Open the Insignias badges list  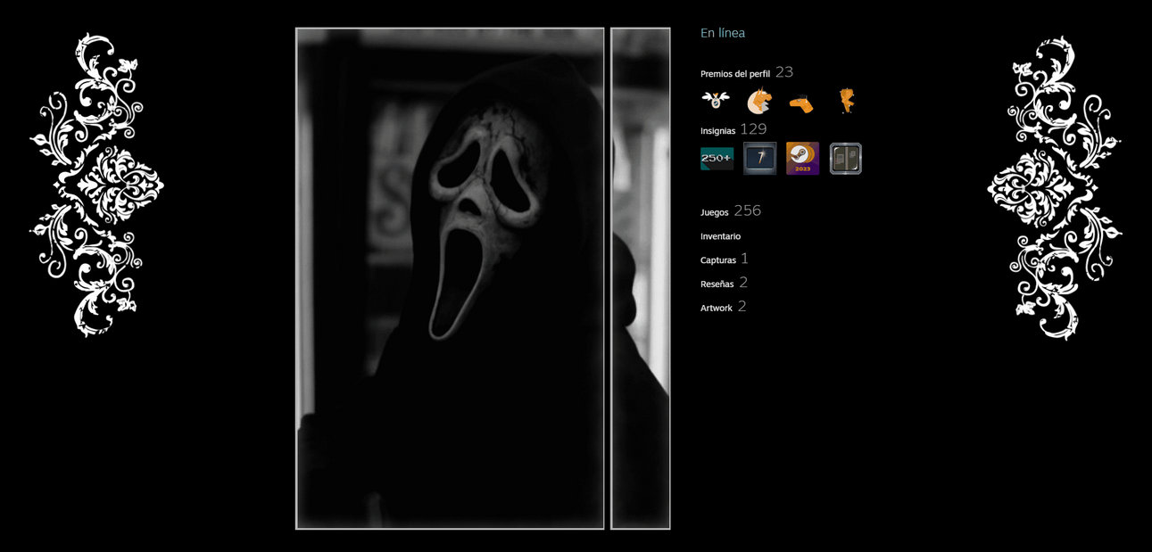(717, 131)
